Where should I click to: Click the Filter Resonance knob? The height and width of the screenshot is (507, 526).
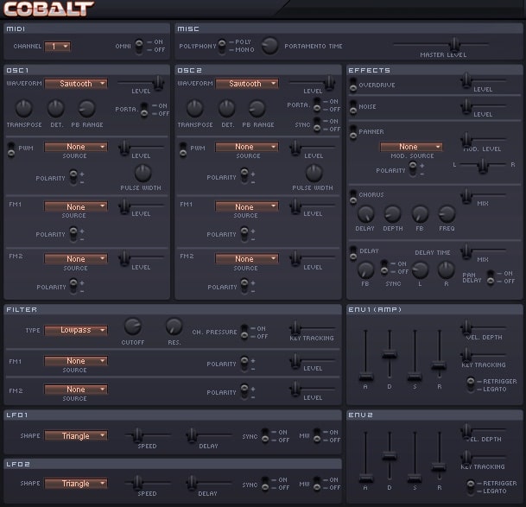pyautogui.click(x=174, y=326)
